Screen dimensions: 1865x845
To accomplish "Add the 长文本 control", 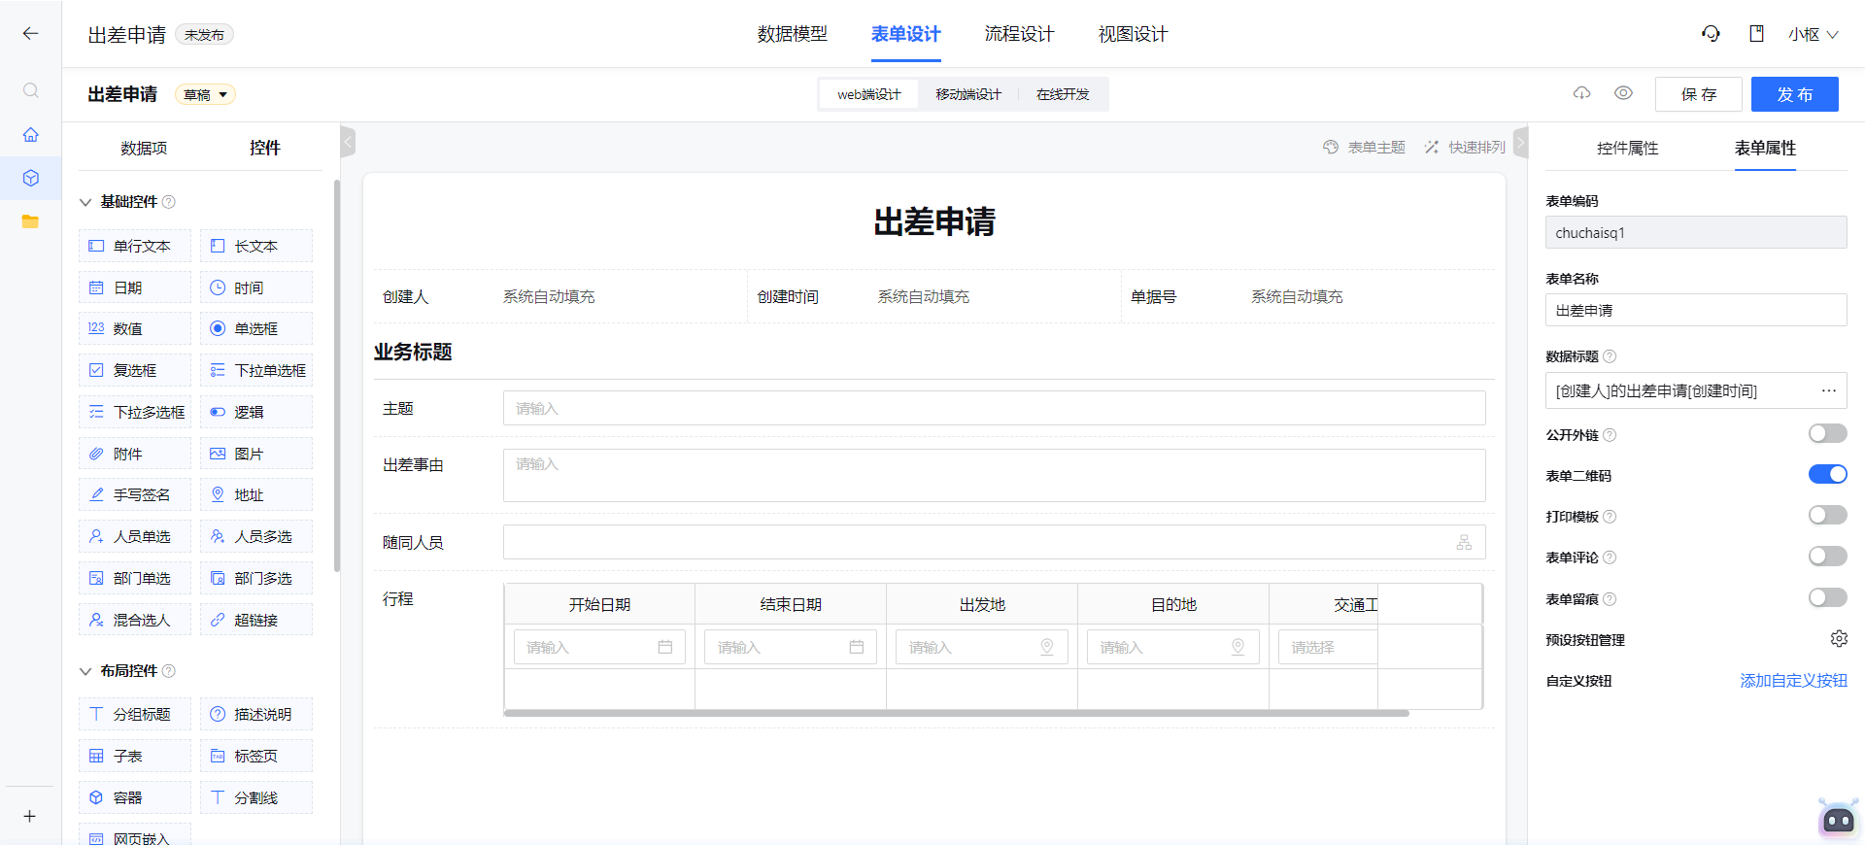I will [256, 246].
